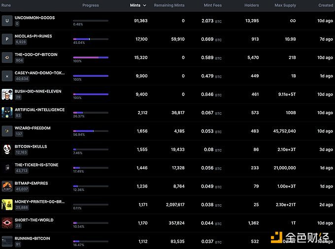
Task: Open WIZARD•FREEDOM rune name
Action: pyautogui.click(x=33, y=128)
